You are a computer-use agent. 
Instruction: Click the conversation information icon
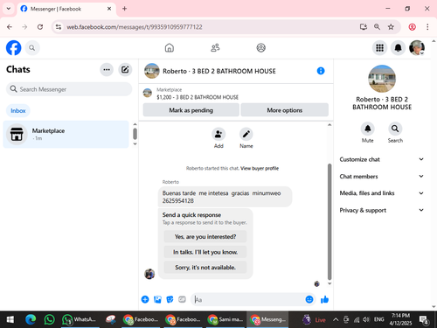pos(321,71)
